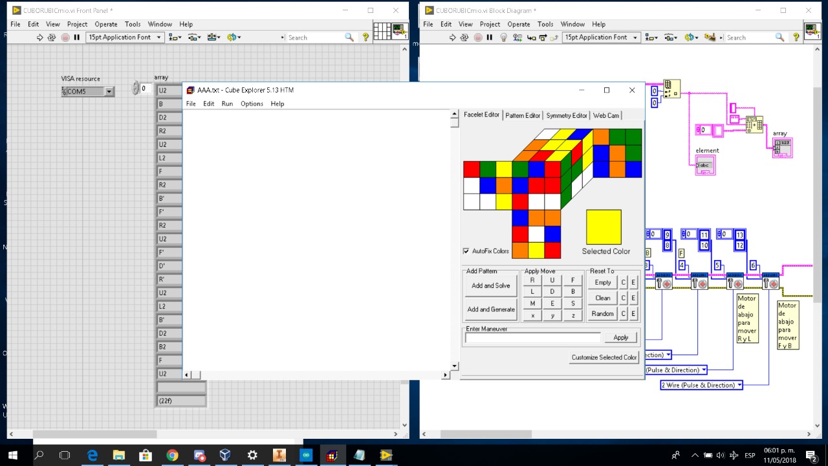Toggle Retain Wire Values button

(517, 38)
